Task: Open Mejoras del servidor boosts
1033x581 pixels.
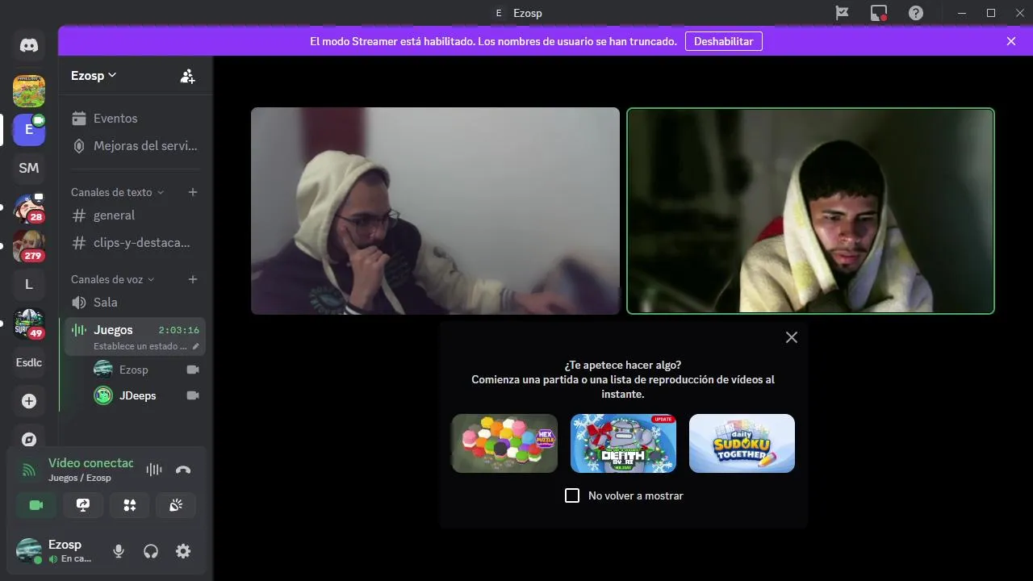Action: click(135, 146)
